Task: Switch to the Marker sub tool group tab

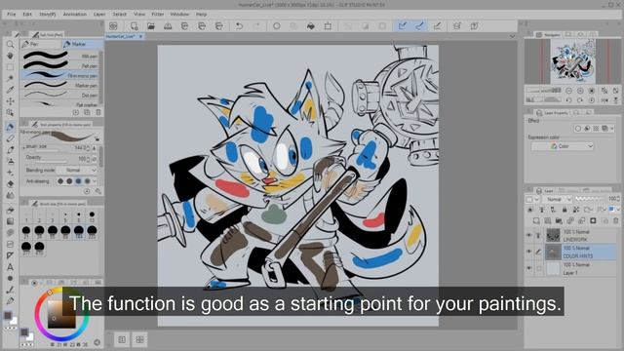Action: click(x=82, y=44)
